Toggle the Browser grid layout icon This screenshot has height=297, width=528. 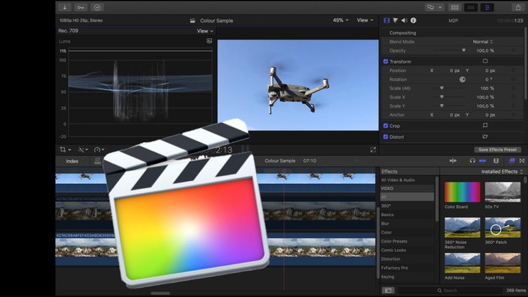point(455,7)
